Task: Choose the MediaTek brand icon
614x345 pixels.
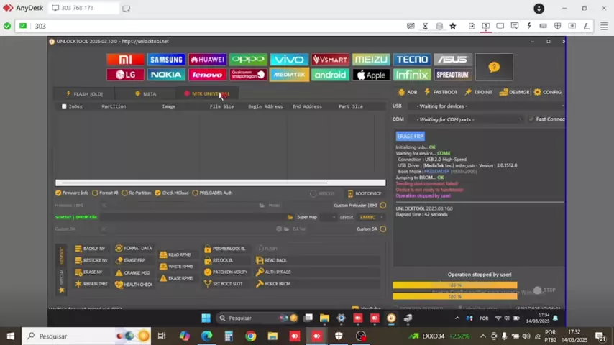Action: click(x=288, y=75)
